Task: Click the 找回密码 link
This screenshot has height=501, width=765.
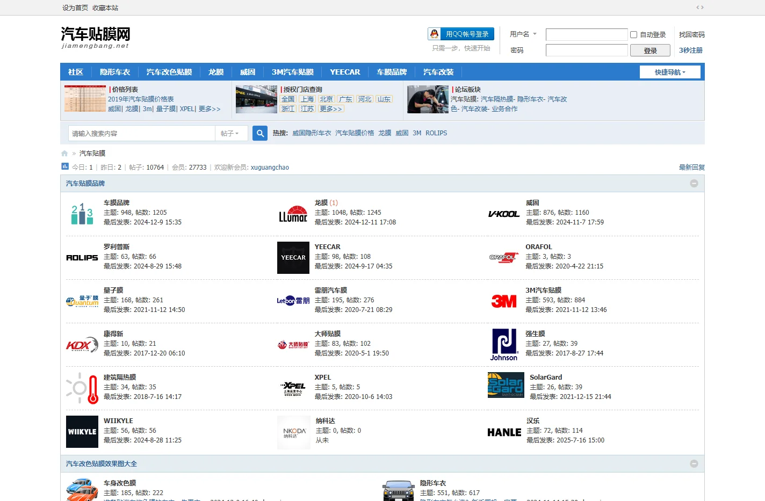Action: [691, 34]
